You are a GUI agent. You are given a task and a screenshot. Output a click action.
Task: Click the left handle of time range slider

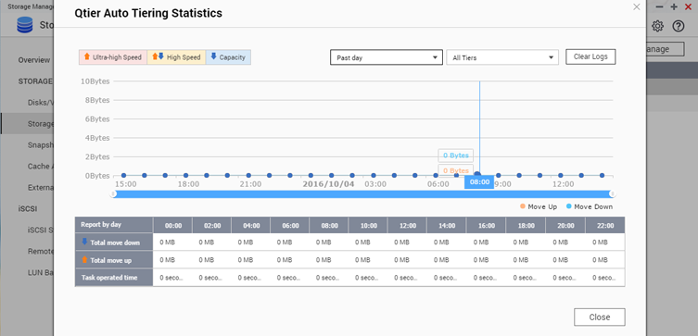pos(113,193)
